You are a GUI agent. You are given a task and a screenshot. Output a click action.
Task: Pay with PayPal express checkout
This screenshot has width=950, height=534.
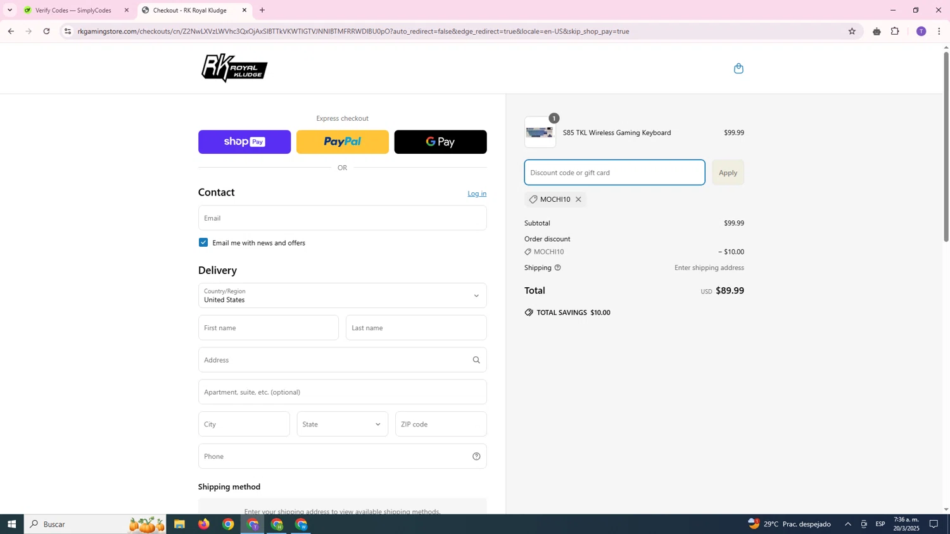pyautogui.click(x=343, y=142)
